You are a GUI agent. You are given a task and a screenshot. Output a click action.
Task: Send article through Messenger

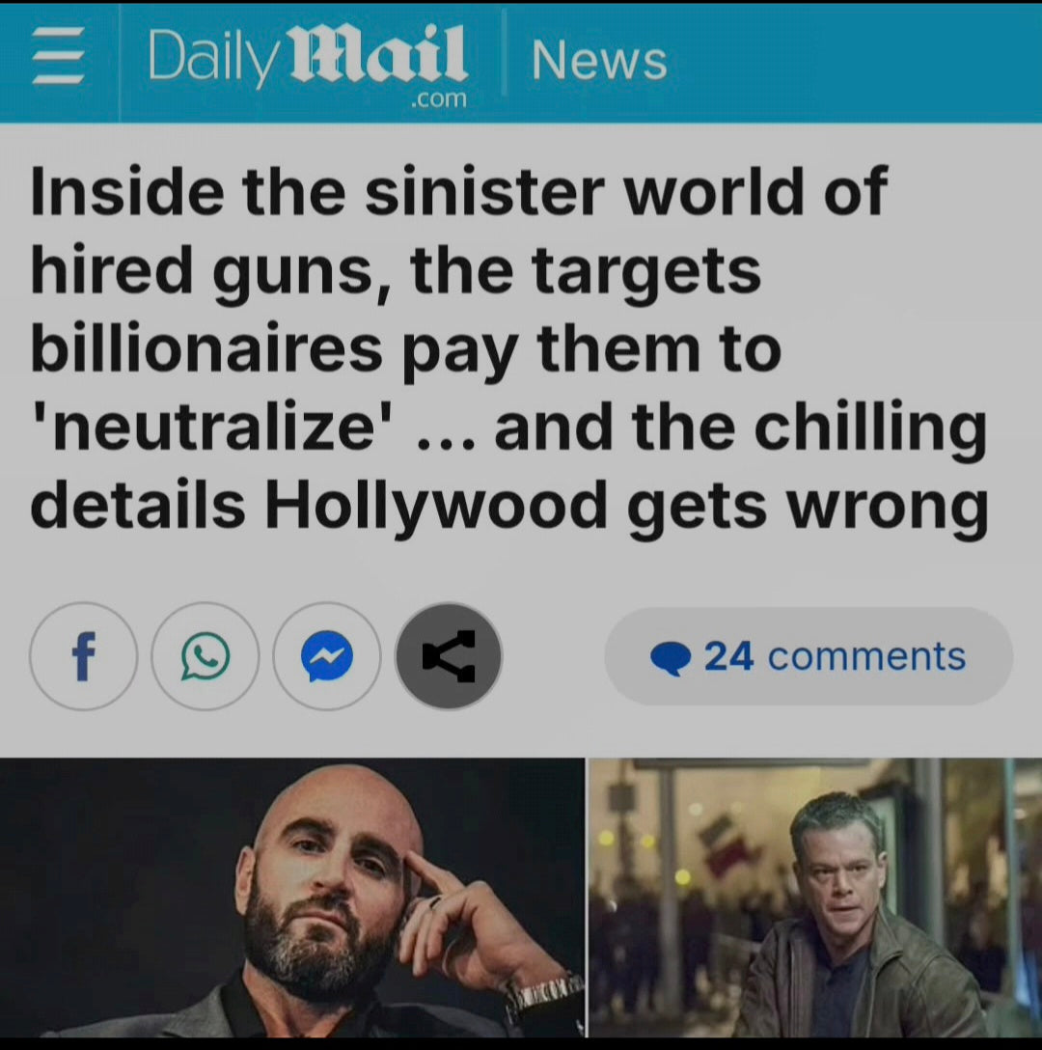click(327, 656)
